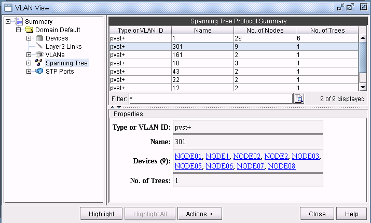Click the Devices icon in tree
The image size is (371, 223).
point(39,38)
